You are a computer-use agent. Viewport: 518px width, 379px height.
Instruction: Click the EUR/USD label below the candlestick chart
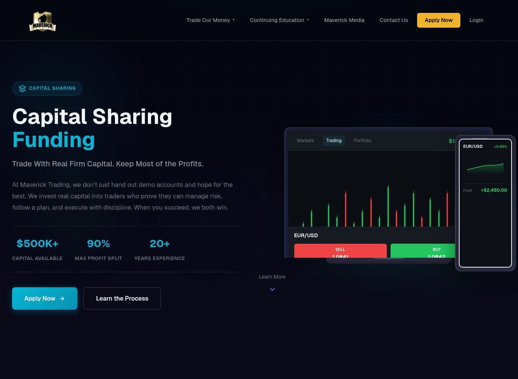[306, 235]
